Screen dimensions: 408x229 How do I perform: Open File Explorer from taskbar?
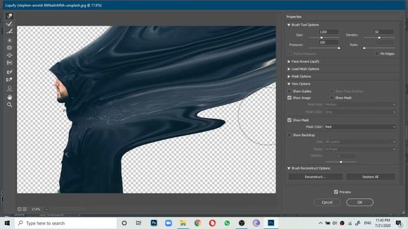[183, 223]
